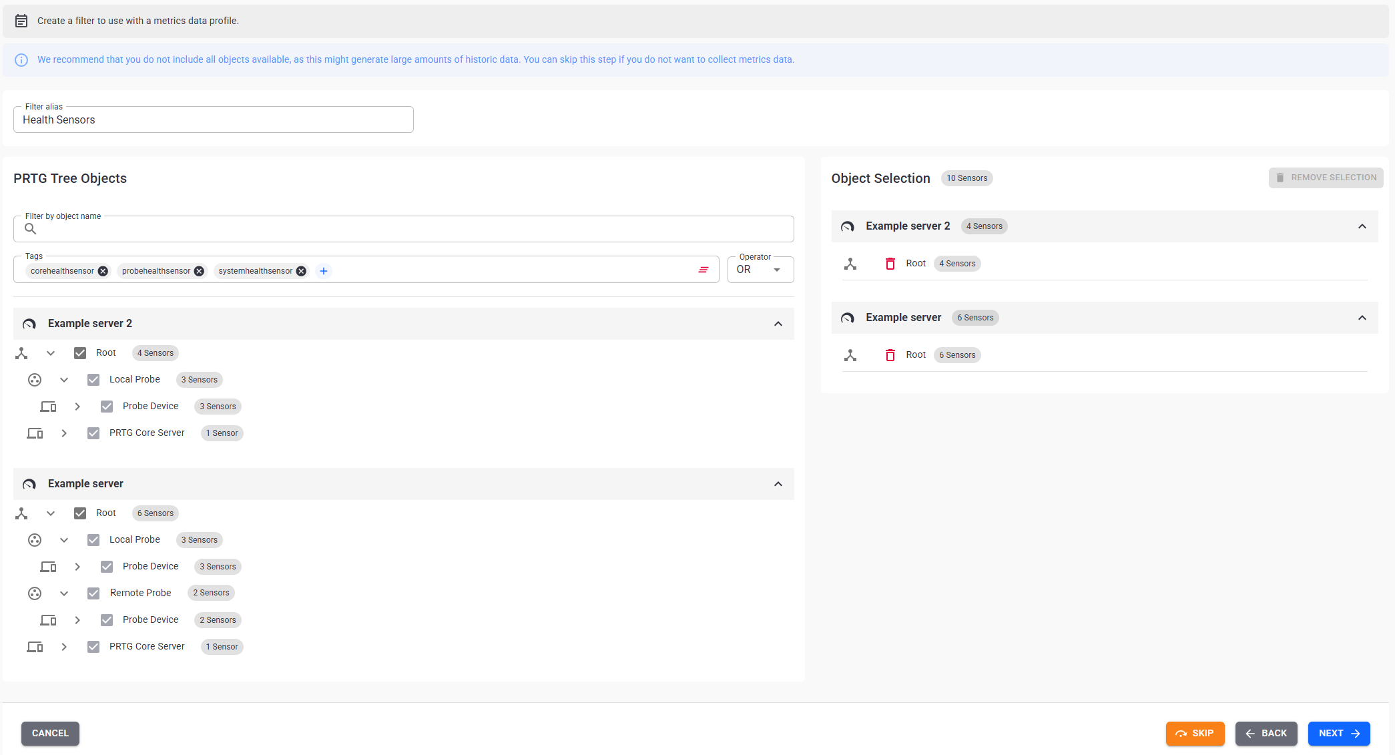Image resolution: width=1395 pixels, height=755 pixels.
Task: Delete Root from Example server 2 selection
Action: 890,264
